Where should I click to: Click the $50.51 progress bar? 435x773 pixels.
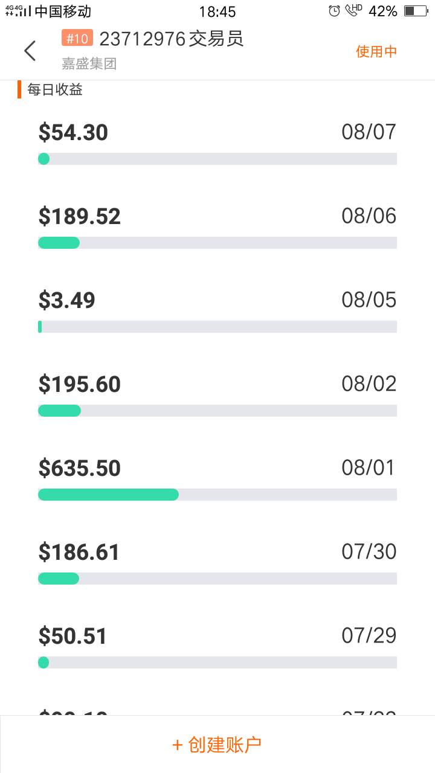(217, 662)
